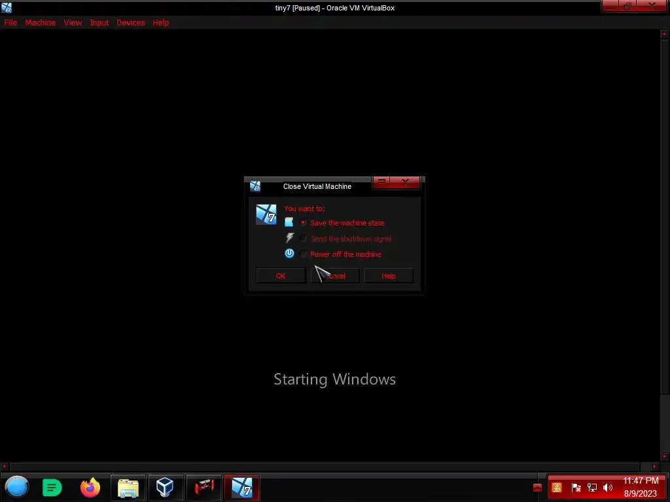Switch to tiny7 VM taskbar button

pos(242,488)
